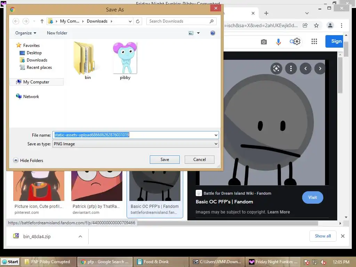Screen dimensions: 356x267
Task: Go up one folder level
Action: (x=42, y=21)
